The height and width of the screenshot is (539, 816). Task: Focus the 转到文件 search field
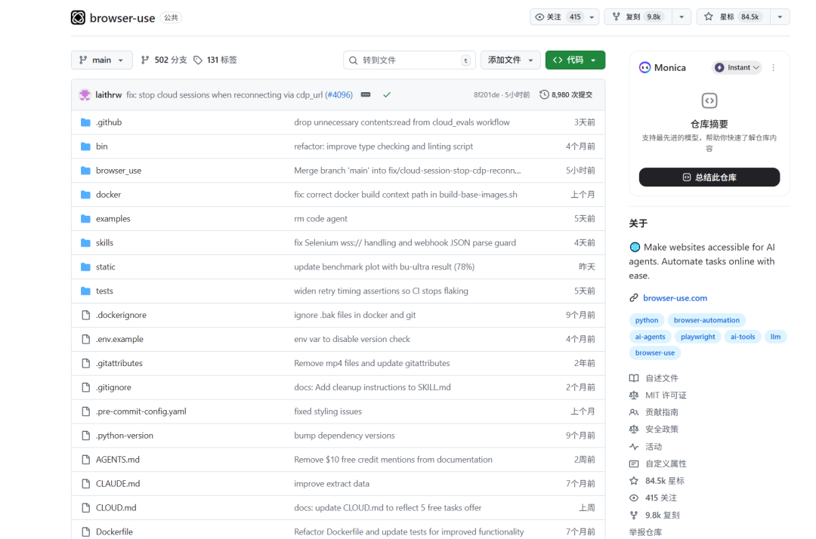tap(409, 60)
